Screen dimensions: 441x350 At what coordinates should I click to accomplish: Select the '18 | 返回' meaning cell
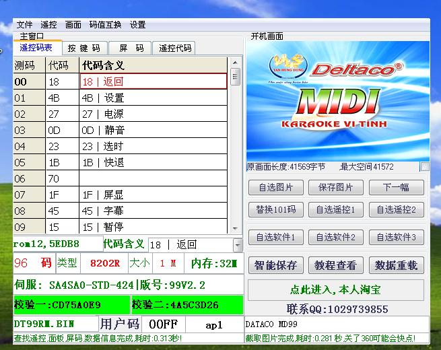(154, 81)
